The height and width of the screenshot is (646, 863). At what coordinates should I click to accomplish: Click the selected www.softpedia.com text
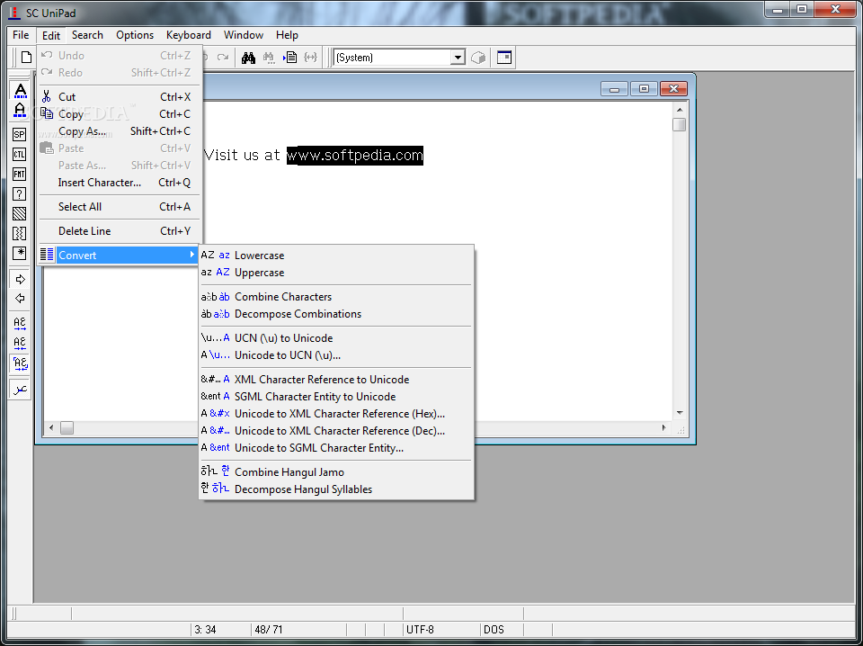(x=355, y=156)
